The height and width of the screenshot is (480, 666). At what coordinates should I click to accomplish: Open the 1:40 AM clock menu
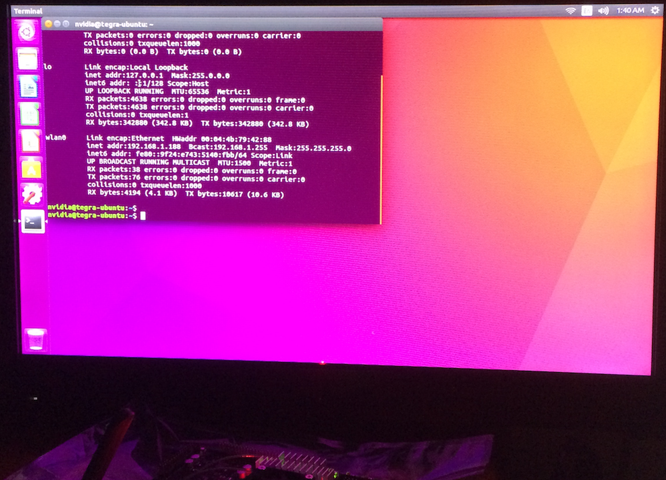pyautogui.click(x=630, y=10)
